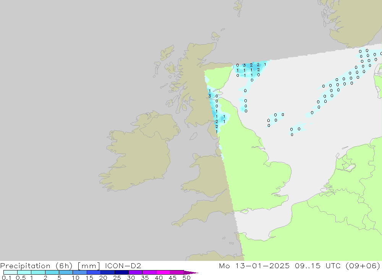The image size is (382, 280).
Task: Click the '25' legend scale label
Action: click(x=117, y=278)
